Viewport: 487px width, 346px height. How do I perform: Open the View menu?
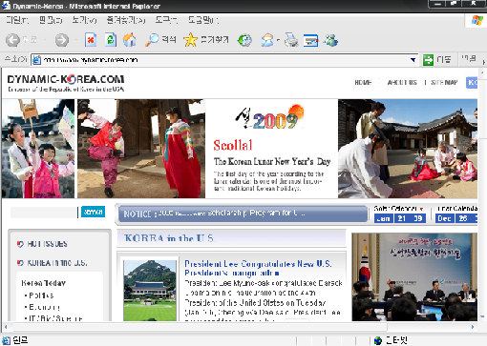pos(84,20)
